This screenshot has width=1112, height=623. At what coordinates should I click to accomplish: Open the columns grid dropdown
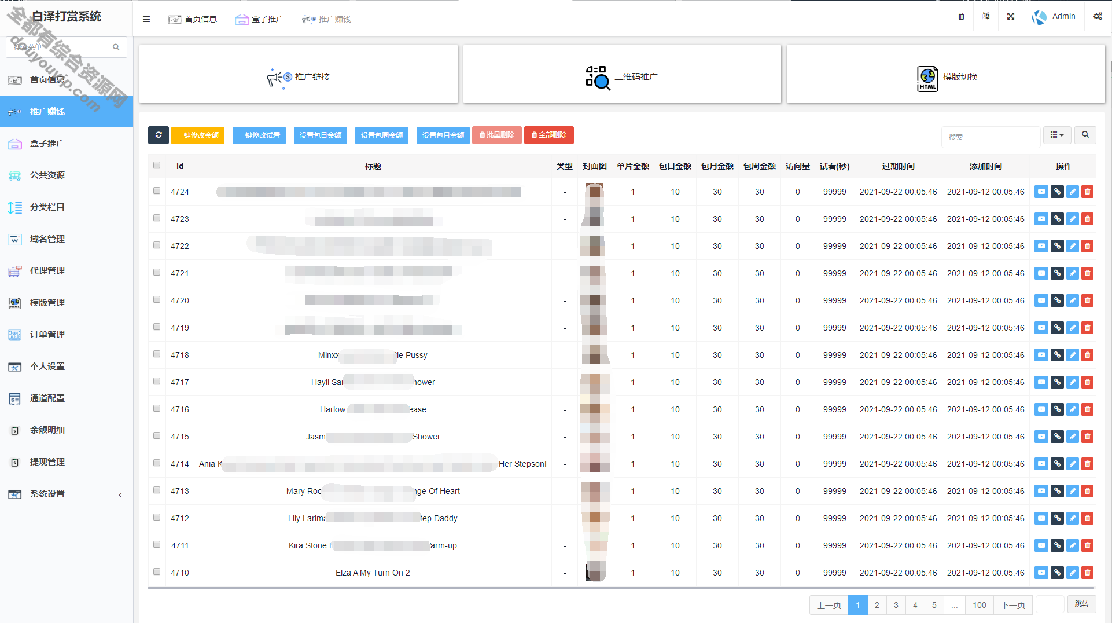coord(1057,135)
